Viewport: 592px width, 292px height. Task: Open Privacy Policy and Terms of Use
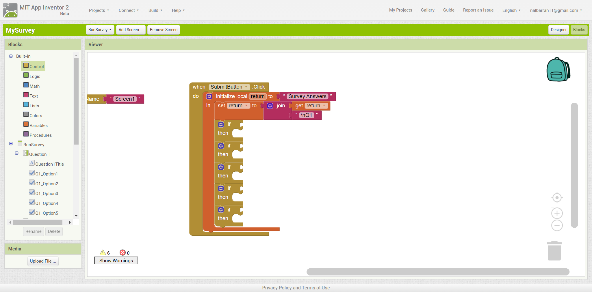(x=296, y=288)
